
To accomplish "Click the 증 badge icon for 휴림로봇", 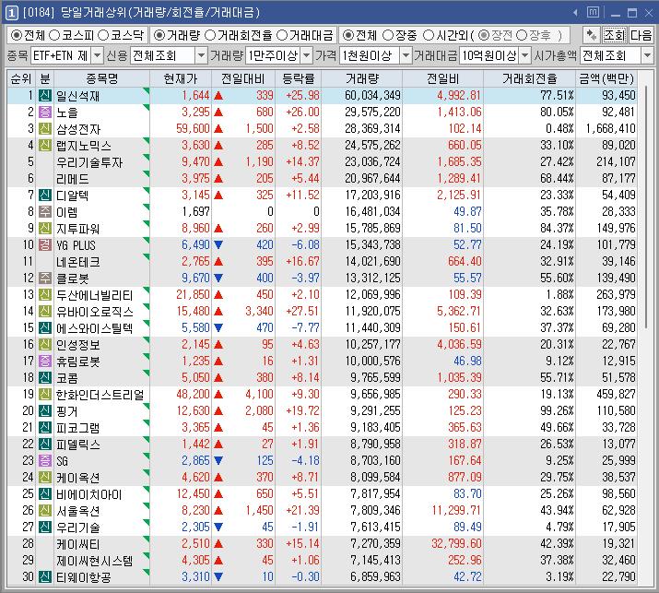I will click(x=45, y=361).
